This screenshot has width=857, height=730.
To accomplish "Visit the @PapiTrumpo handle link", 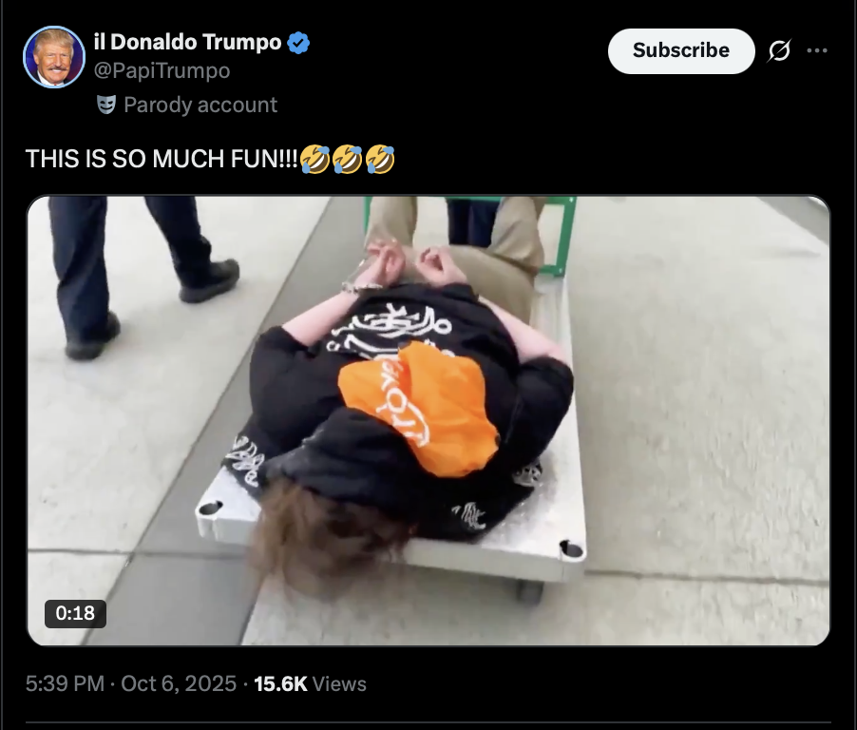I will [162, 70].
